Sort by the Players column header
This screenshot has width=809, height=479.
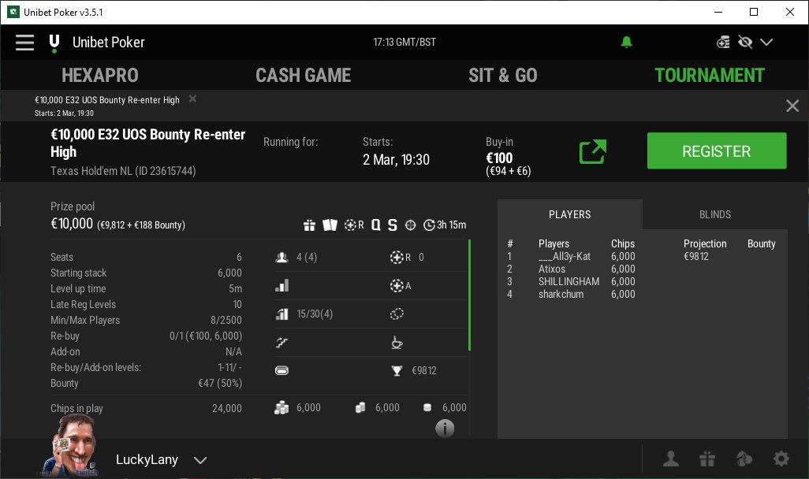coord(554,243)
